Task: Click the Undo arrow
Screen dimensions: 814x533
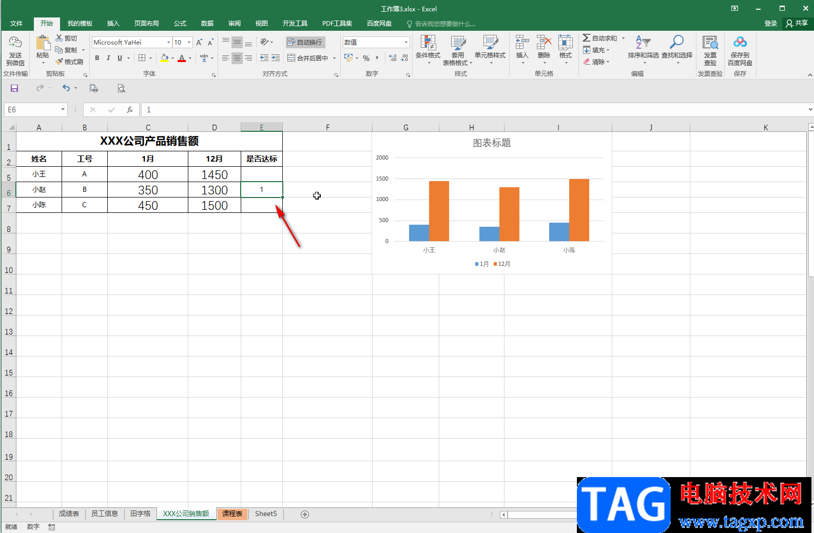Action: 66,88
